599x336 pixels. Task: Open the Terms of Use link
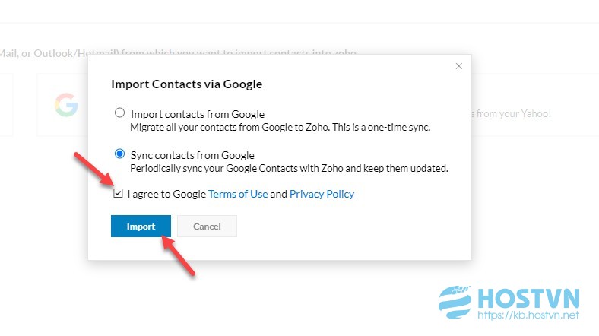238,194
